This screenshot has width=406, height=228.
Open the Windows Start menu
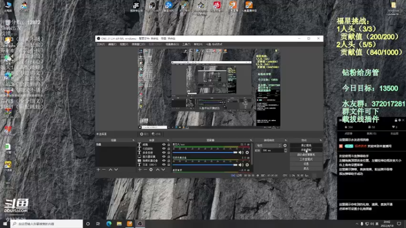point(5,223)
